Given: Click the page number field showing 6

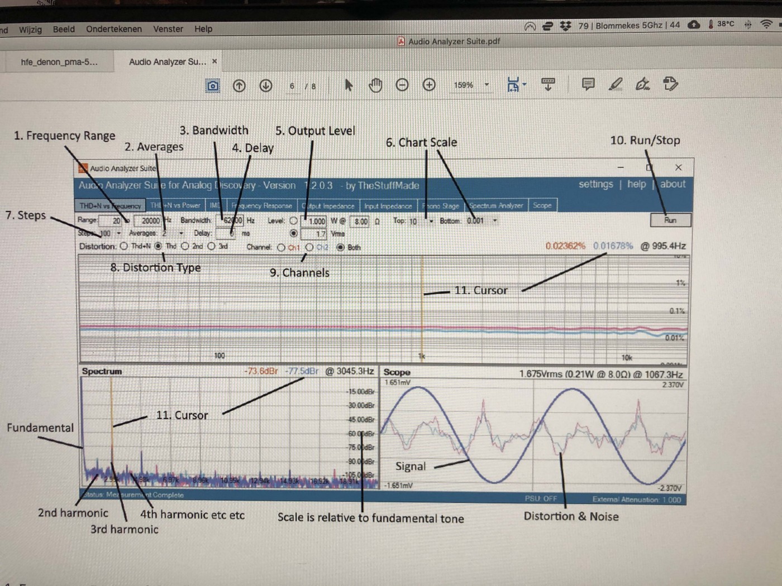Looking at the screenshot, I should [292, 86].
